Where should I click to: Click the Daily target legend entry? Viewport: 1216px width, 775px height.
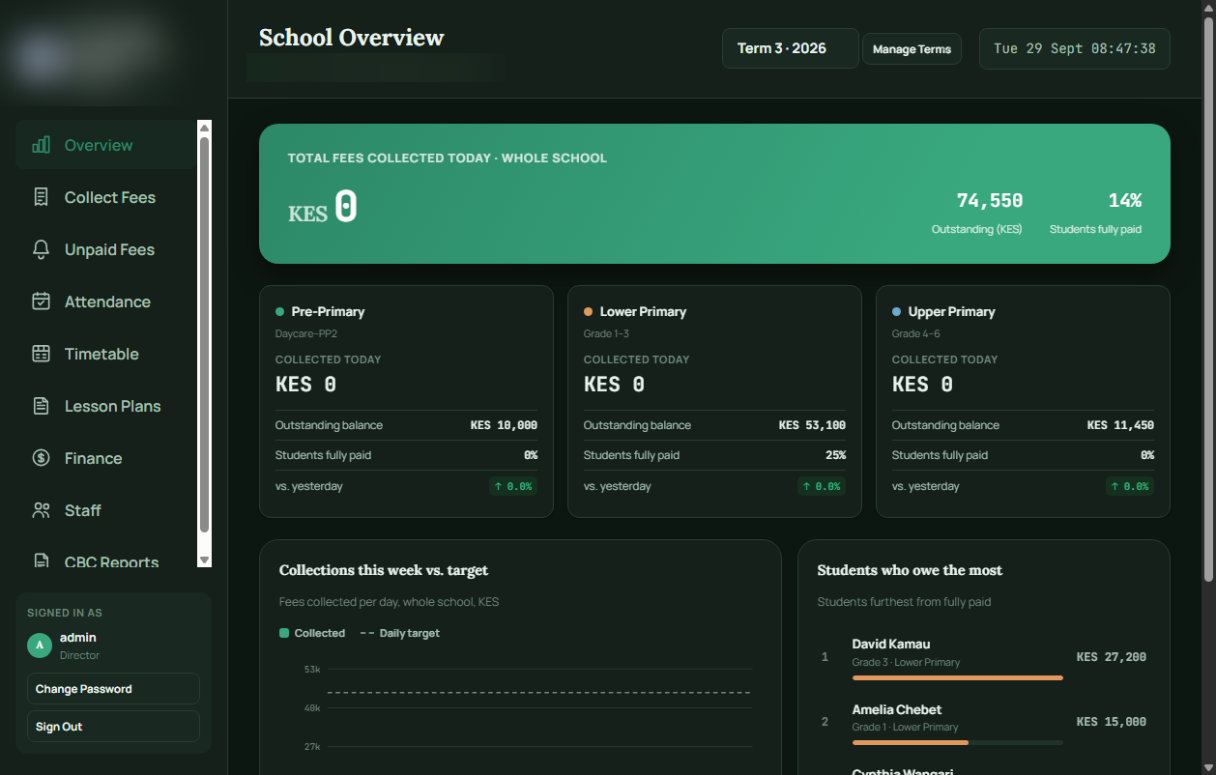coord(399,633)
